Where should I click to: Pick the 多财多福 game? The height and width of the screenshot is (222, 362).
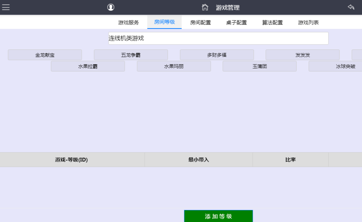[x=217, y=55]
